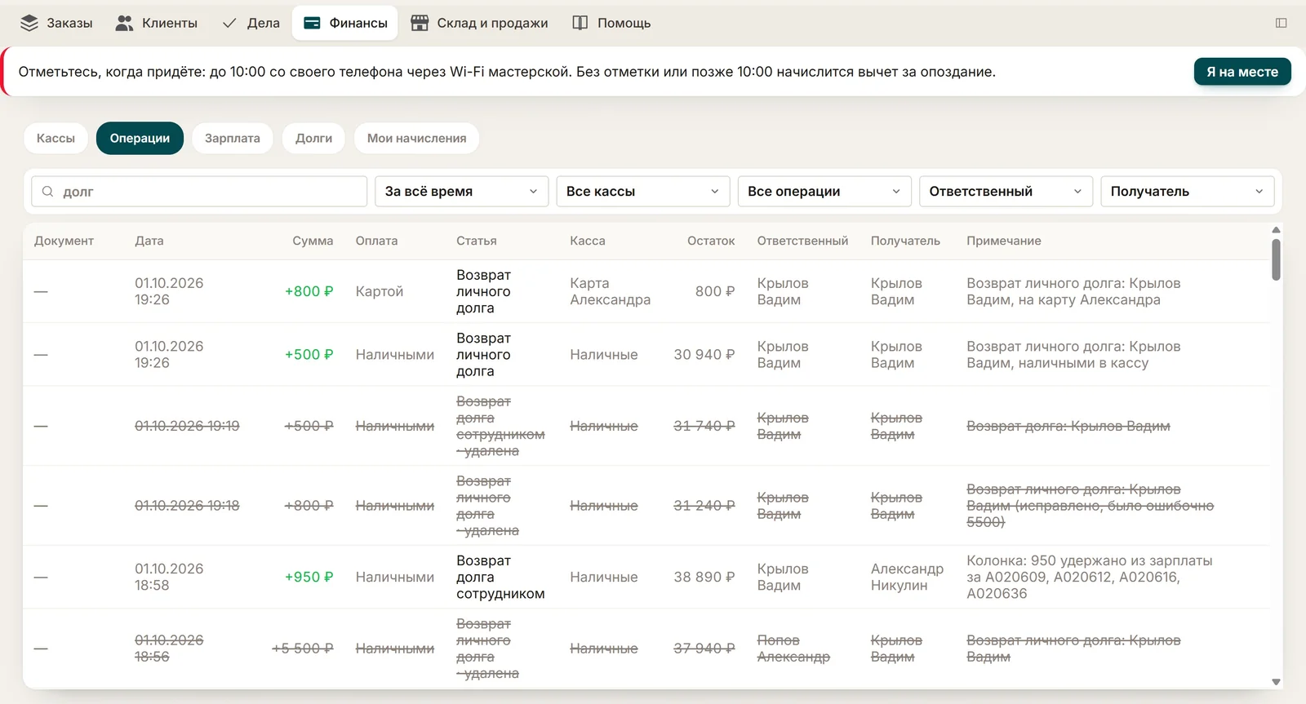Image resolution: width=1306 pixels, height=704 pixels.
Task: Click the search field containing долг
Action: tap(199, 191)
